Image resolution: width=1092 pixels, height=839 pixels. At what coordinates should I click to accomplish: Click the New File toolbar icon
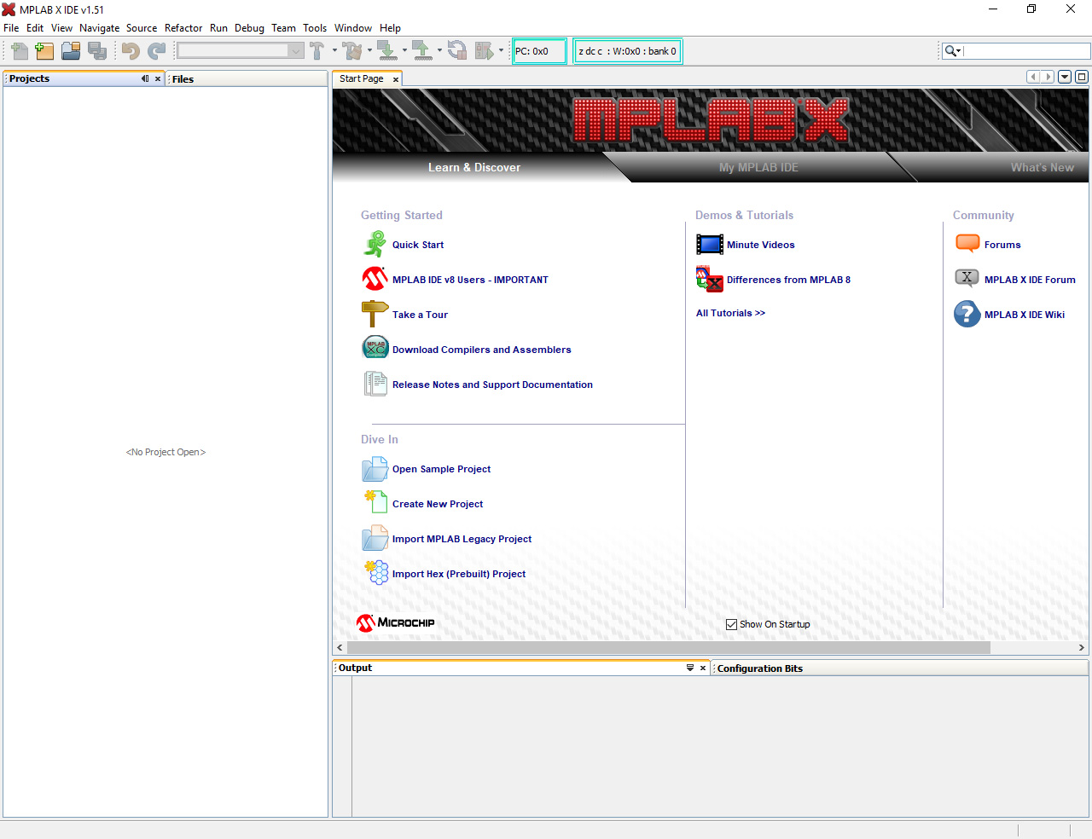click(20, 51)
